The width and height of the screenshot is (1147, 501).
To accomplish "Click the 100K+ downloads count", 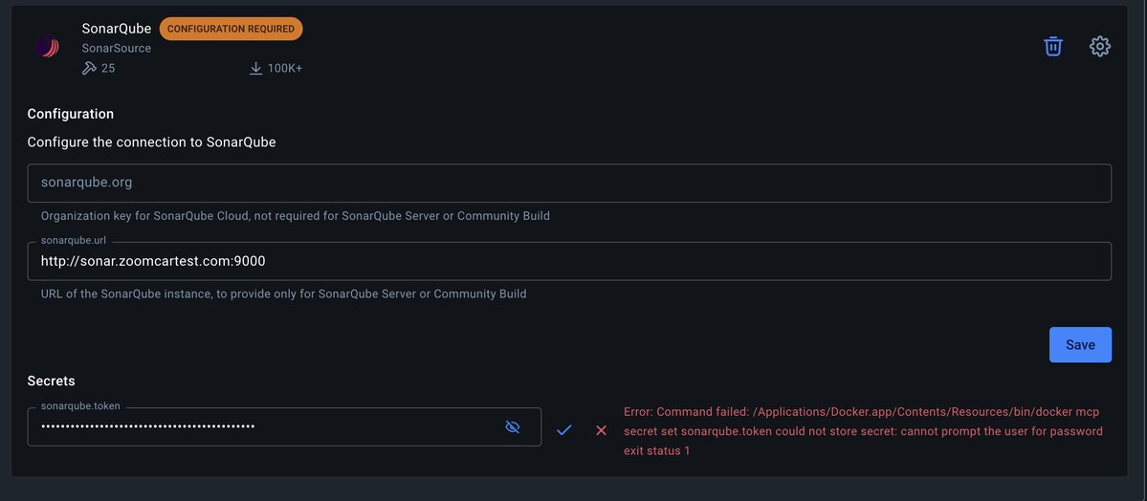I will point(284,68).
